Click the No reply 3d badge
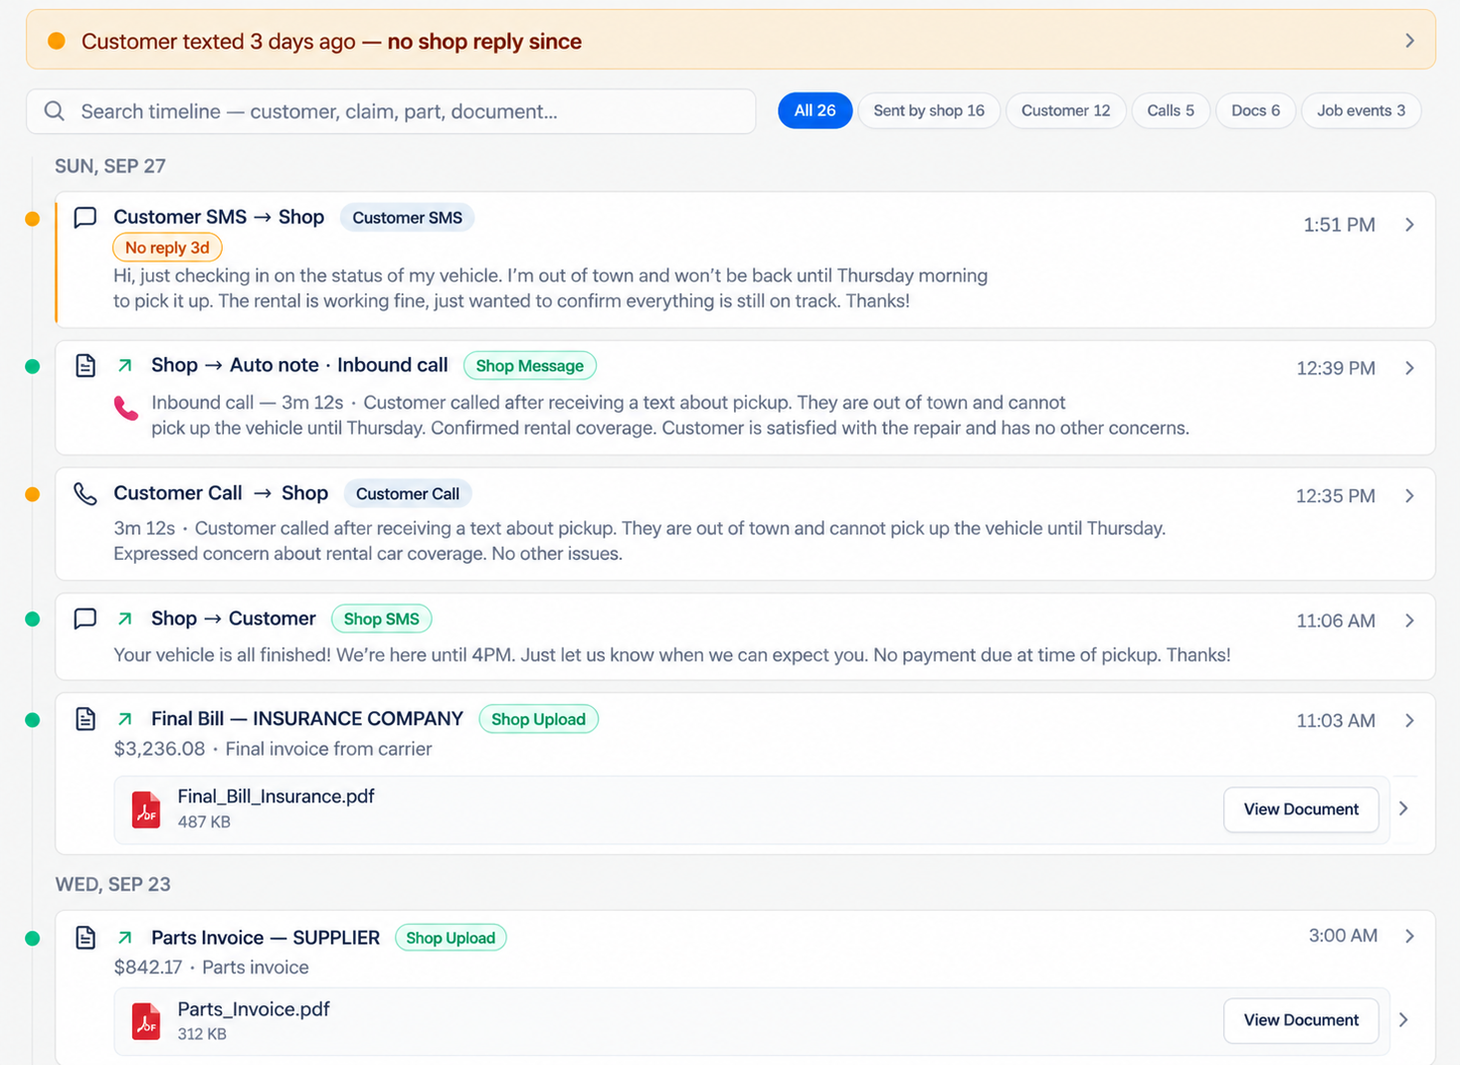Image resolution: width=1460 pixels, height=1065 pixels. point(167,248)
